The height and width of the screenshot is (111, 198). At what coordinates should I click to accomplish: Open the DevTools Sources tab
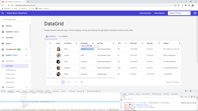coord(24,91)
